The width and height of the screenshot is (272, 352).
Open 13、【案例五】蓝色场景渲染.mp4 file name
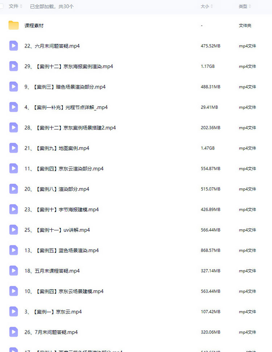click(x=62, y=250)
